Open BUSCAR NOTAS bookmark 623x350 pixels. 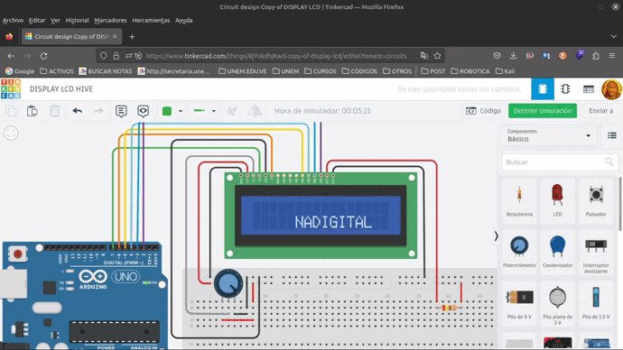pos(106,71)
